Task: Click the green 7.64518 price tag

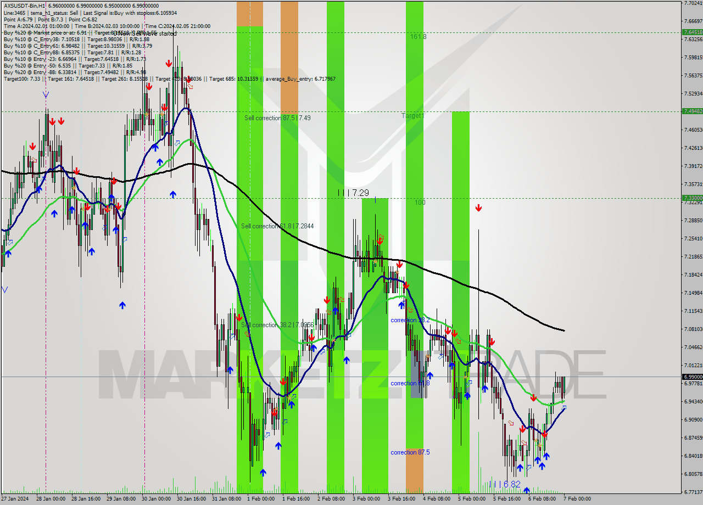Action: click(692, 32)
